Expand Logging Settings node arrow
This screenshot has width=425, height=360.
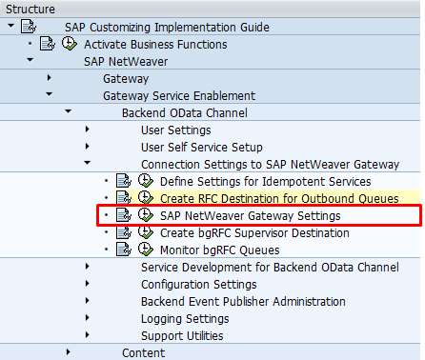87,318
